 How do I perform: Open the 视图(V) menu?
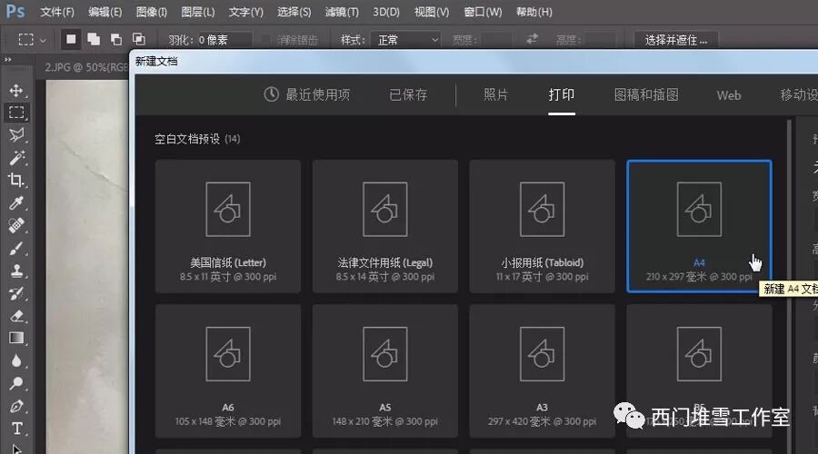point(432,12)
